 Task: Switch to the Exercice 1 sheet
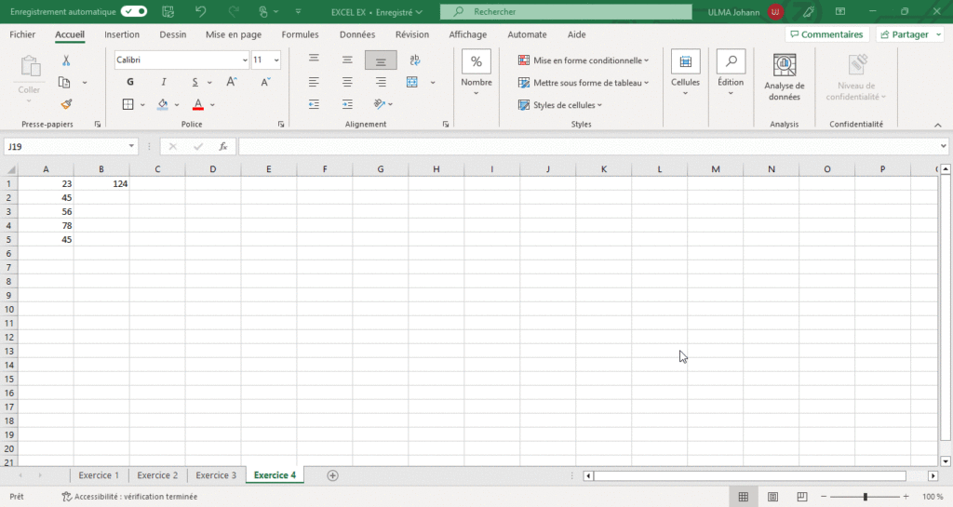pyautogui.click(x=99, y=475)
